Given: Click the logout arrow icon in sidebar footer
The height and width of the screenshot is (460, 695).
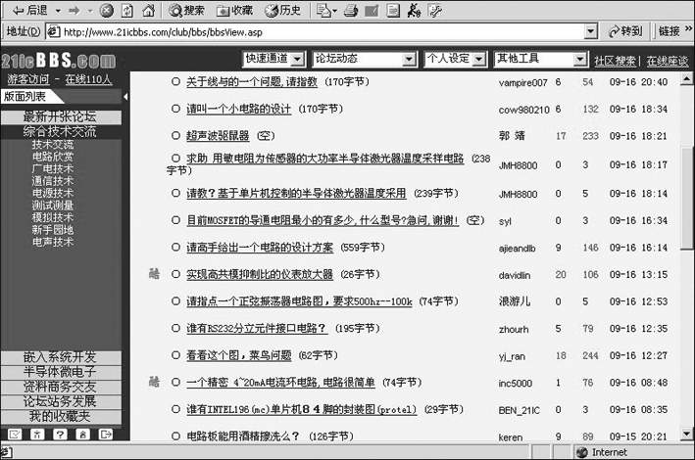Looking at the screenshot, I should point(106,435).
